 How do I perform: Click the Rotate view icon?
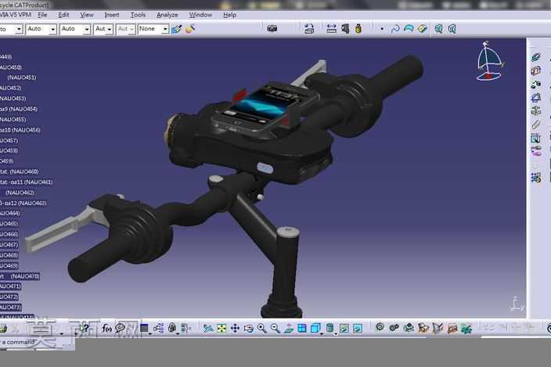pos(248,329)
